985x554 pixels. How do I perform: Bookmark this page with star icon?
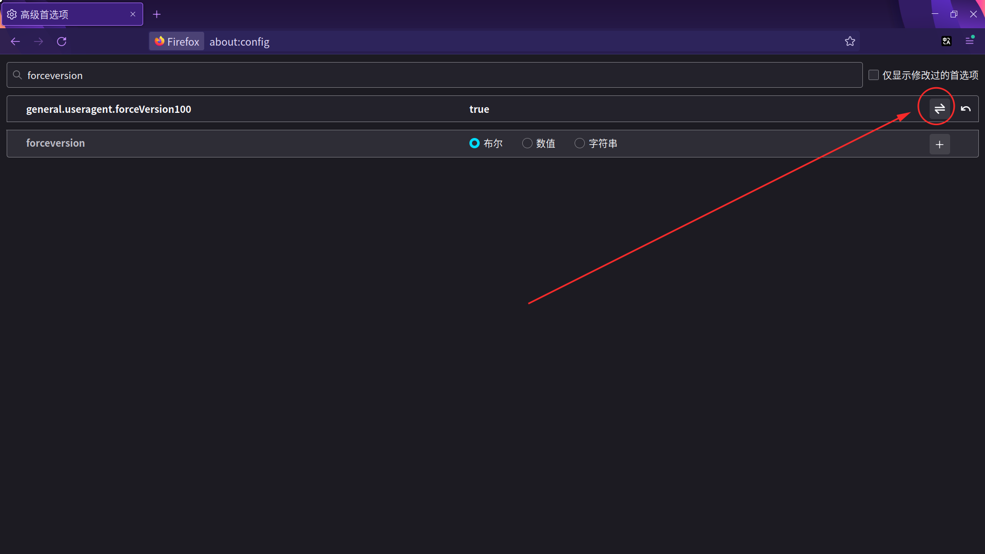click(850, 42)
